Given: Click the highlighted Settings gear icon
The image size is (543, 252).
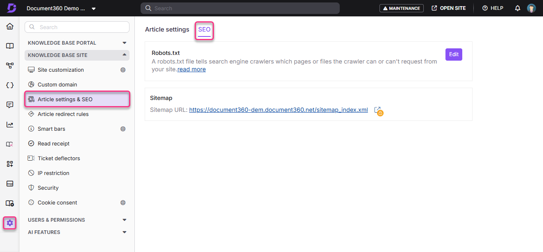Looking at the screenshot, I should (x=9, y=222).
